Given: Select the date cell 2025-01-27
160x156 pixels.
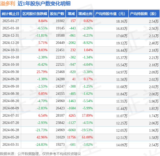Looking at the screenshot, I should click(x=11, y=21).
